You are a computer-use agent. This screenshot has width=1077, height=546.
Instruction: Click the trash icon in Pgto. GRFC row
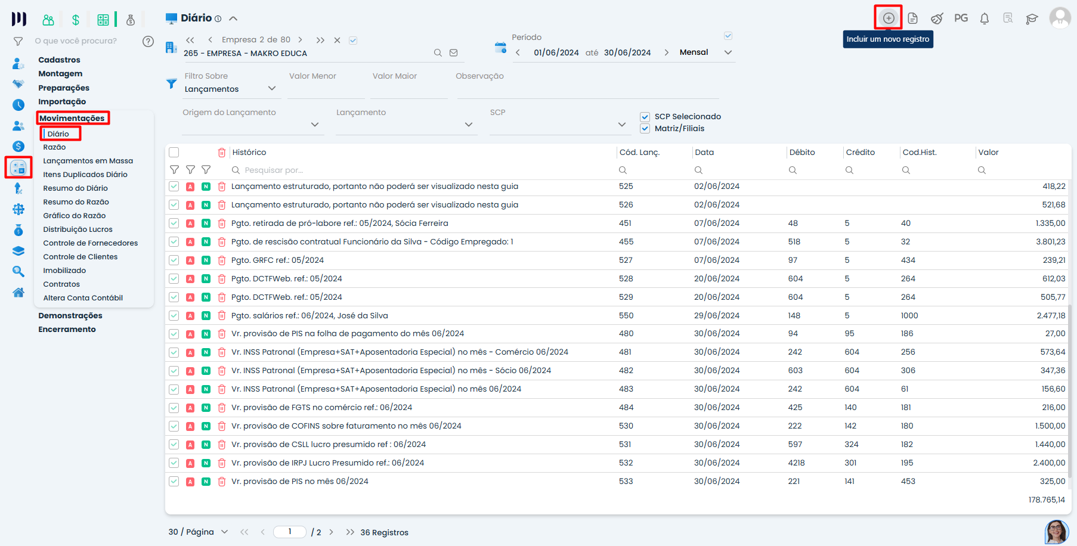click(x=222, y=260)
